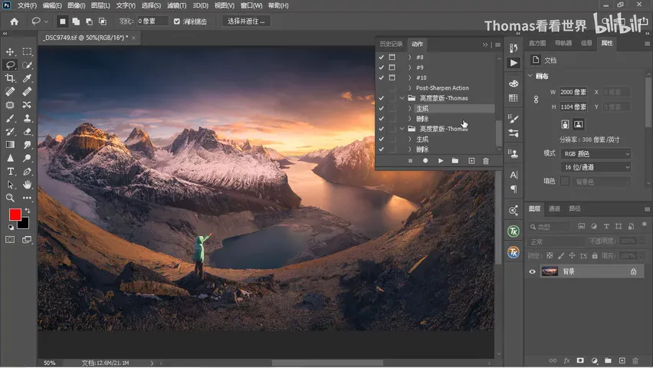Screen dimensions: 653x368
Task: Select the Eraser tool
Action: (27, 132)
